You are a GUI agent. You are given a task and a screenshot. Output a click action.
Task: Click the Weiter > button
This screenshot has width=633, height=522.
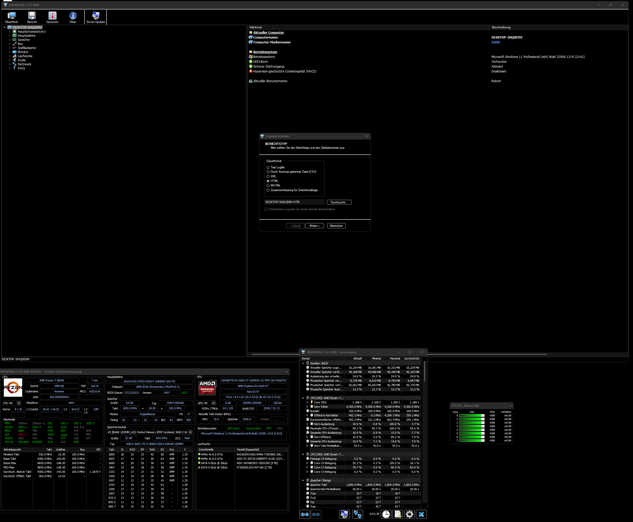pos(315,226)
